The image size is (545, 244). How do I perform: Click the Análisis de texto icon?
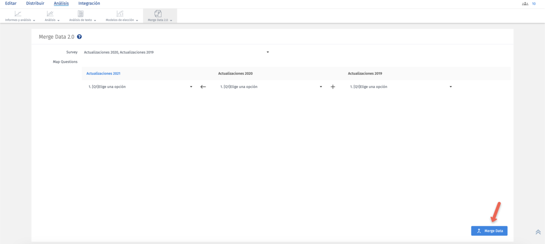click(80, 14)
